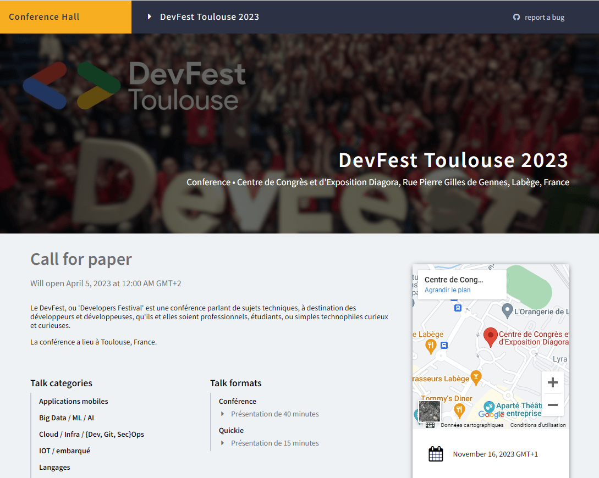Image resolution: width=599 pixels, height=478 pixels.
Task: Click the Talk formats heading
Action: (x=236, y=383)
